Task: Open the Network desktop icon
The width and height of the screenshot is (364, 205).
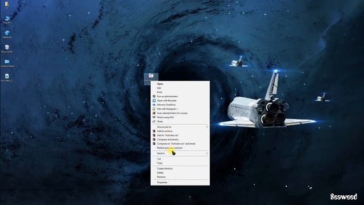Action: click(x=7, y=34)
